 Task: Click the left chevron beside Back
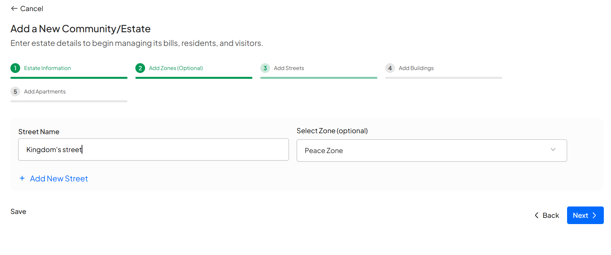[x=537, y=215]
